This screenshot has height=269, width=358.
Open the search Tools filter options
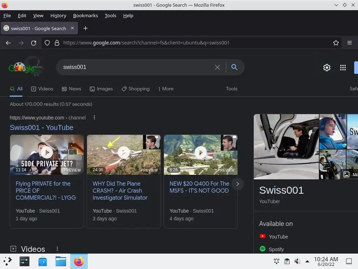[x=231, y=89]
